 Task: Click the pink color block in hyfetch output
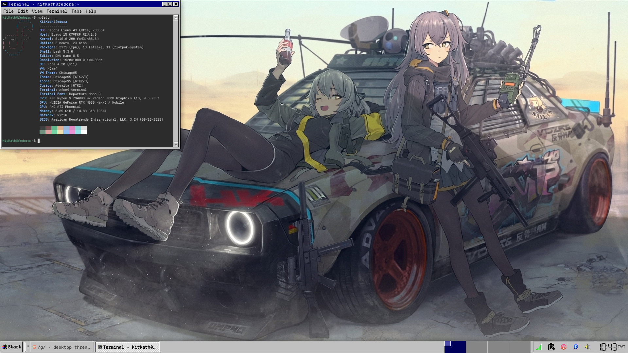point(72,130)
